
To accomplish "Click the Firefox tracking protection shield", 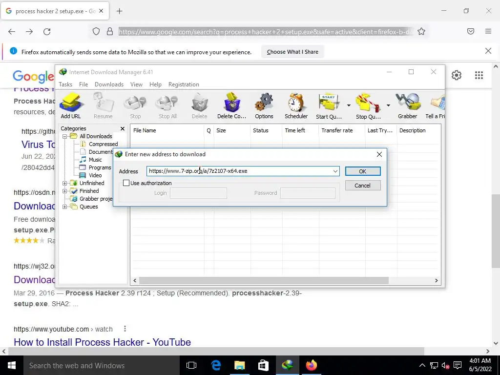I will [x=96, y=31].
